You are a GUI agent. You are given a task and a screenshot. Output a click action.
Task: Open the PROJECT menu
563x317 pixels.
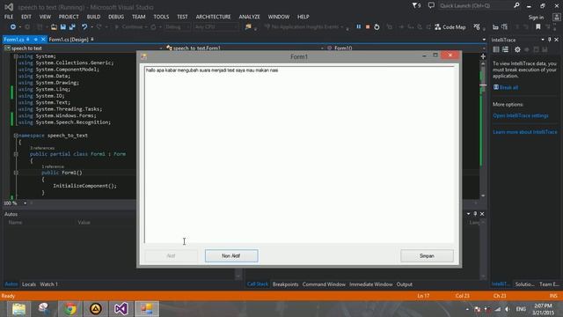pyautogui.click(x=69, y=17)
